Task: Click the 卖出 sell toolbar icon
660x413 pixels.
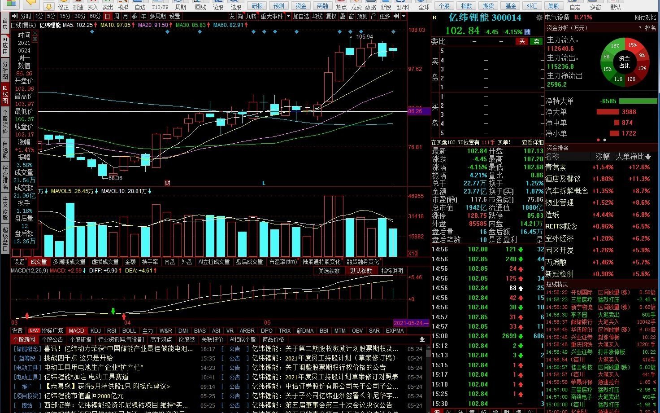Action: (x=108, y=5)
